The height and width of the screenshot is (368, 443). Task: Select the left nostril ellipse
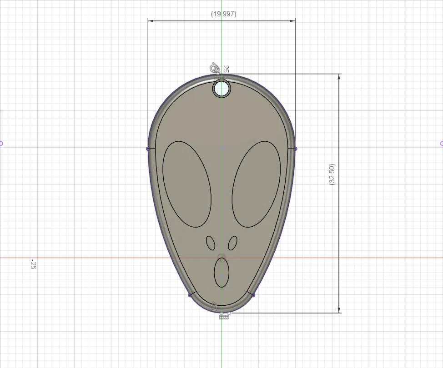pyautogui.click(x=210, y=243)
